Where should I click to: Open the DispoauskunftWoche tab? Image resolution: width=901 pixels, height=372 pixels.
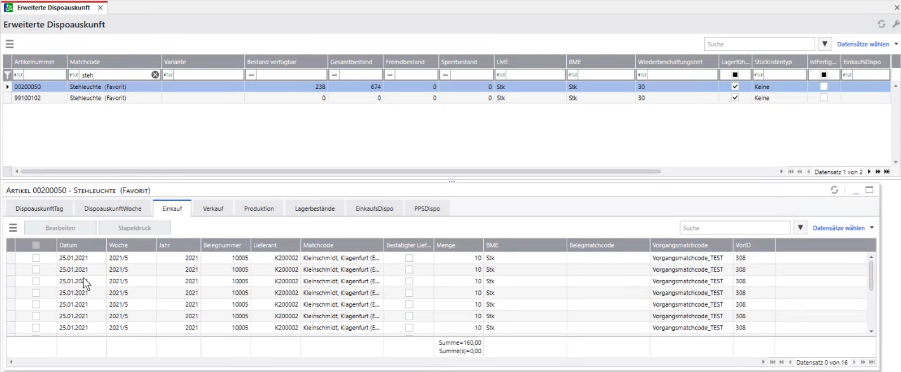pos(113,209)
